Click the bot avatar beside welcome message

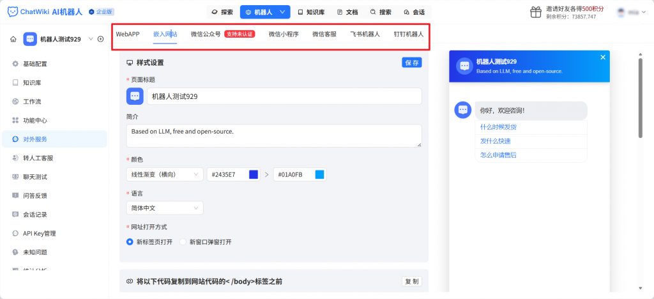[x=462, y=110]
